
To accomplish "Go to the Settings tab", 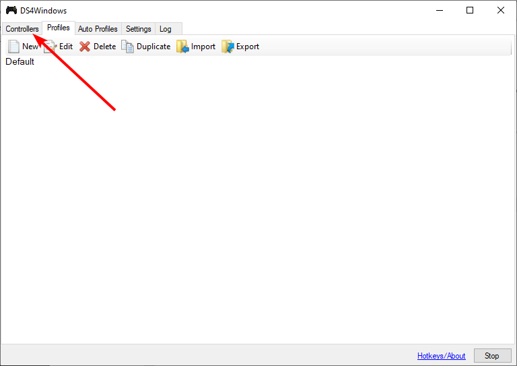I will [x=139, y=29].
